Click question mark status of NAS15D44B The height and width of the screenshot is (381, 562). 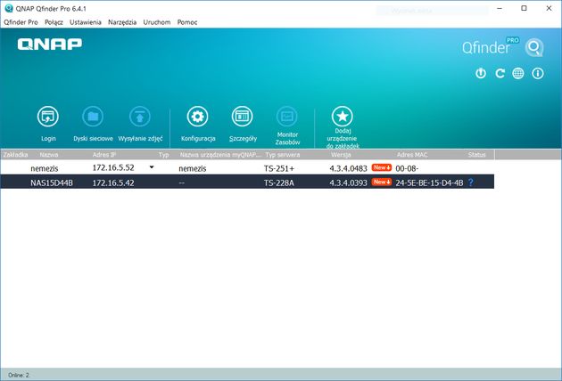pos(471,182)
